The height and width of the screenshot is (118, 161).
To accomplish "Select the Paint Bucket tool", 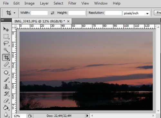I will coord(6,107).
